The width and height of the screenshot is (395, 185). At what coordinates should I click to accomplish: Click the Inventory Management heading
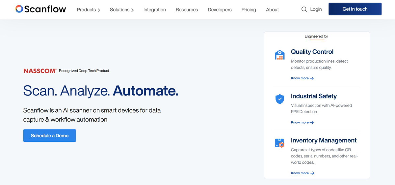click(x=324, y=140)
